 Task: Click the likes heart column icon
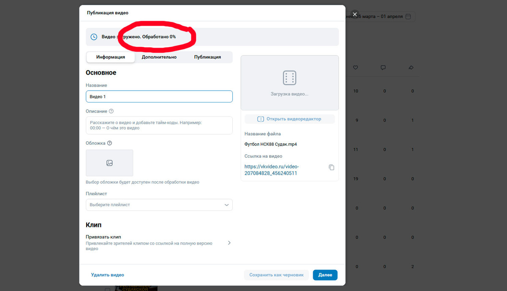pyautogui.click(x=356, y=67)
